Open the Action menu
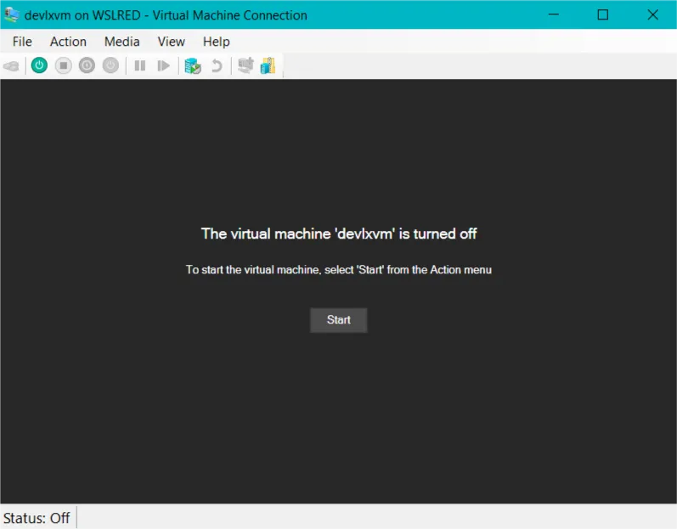 tap(68, 42)
